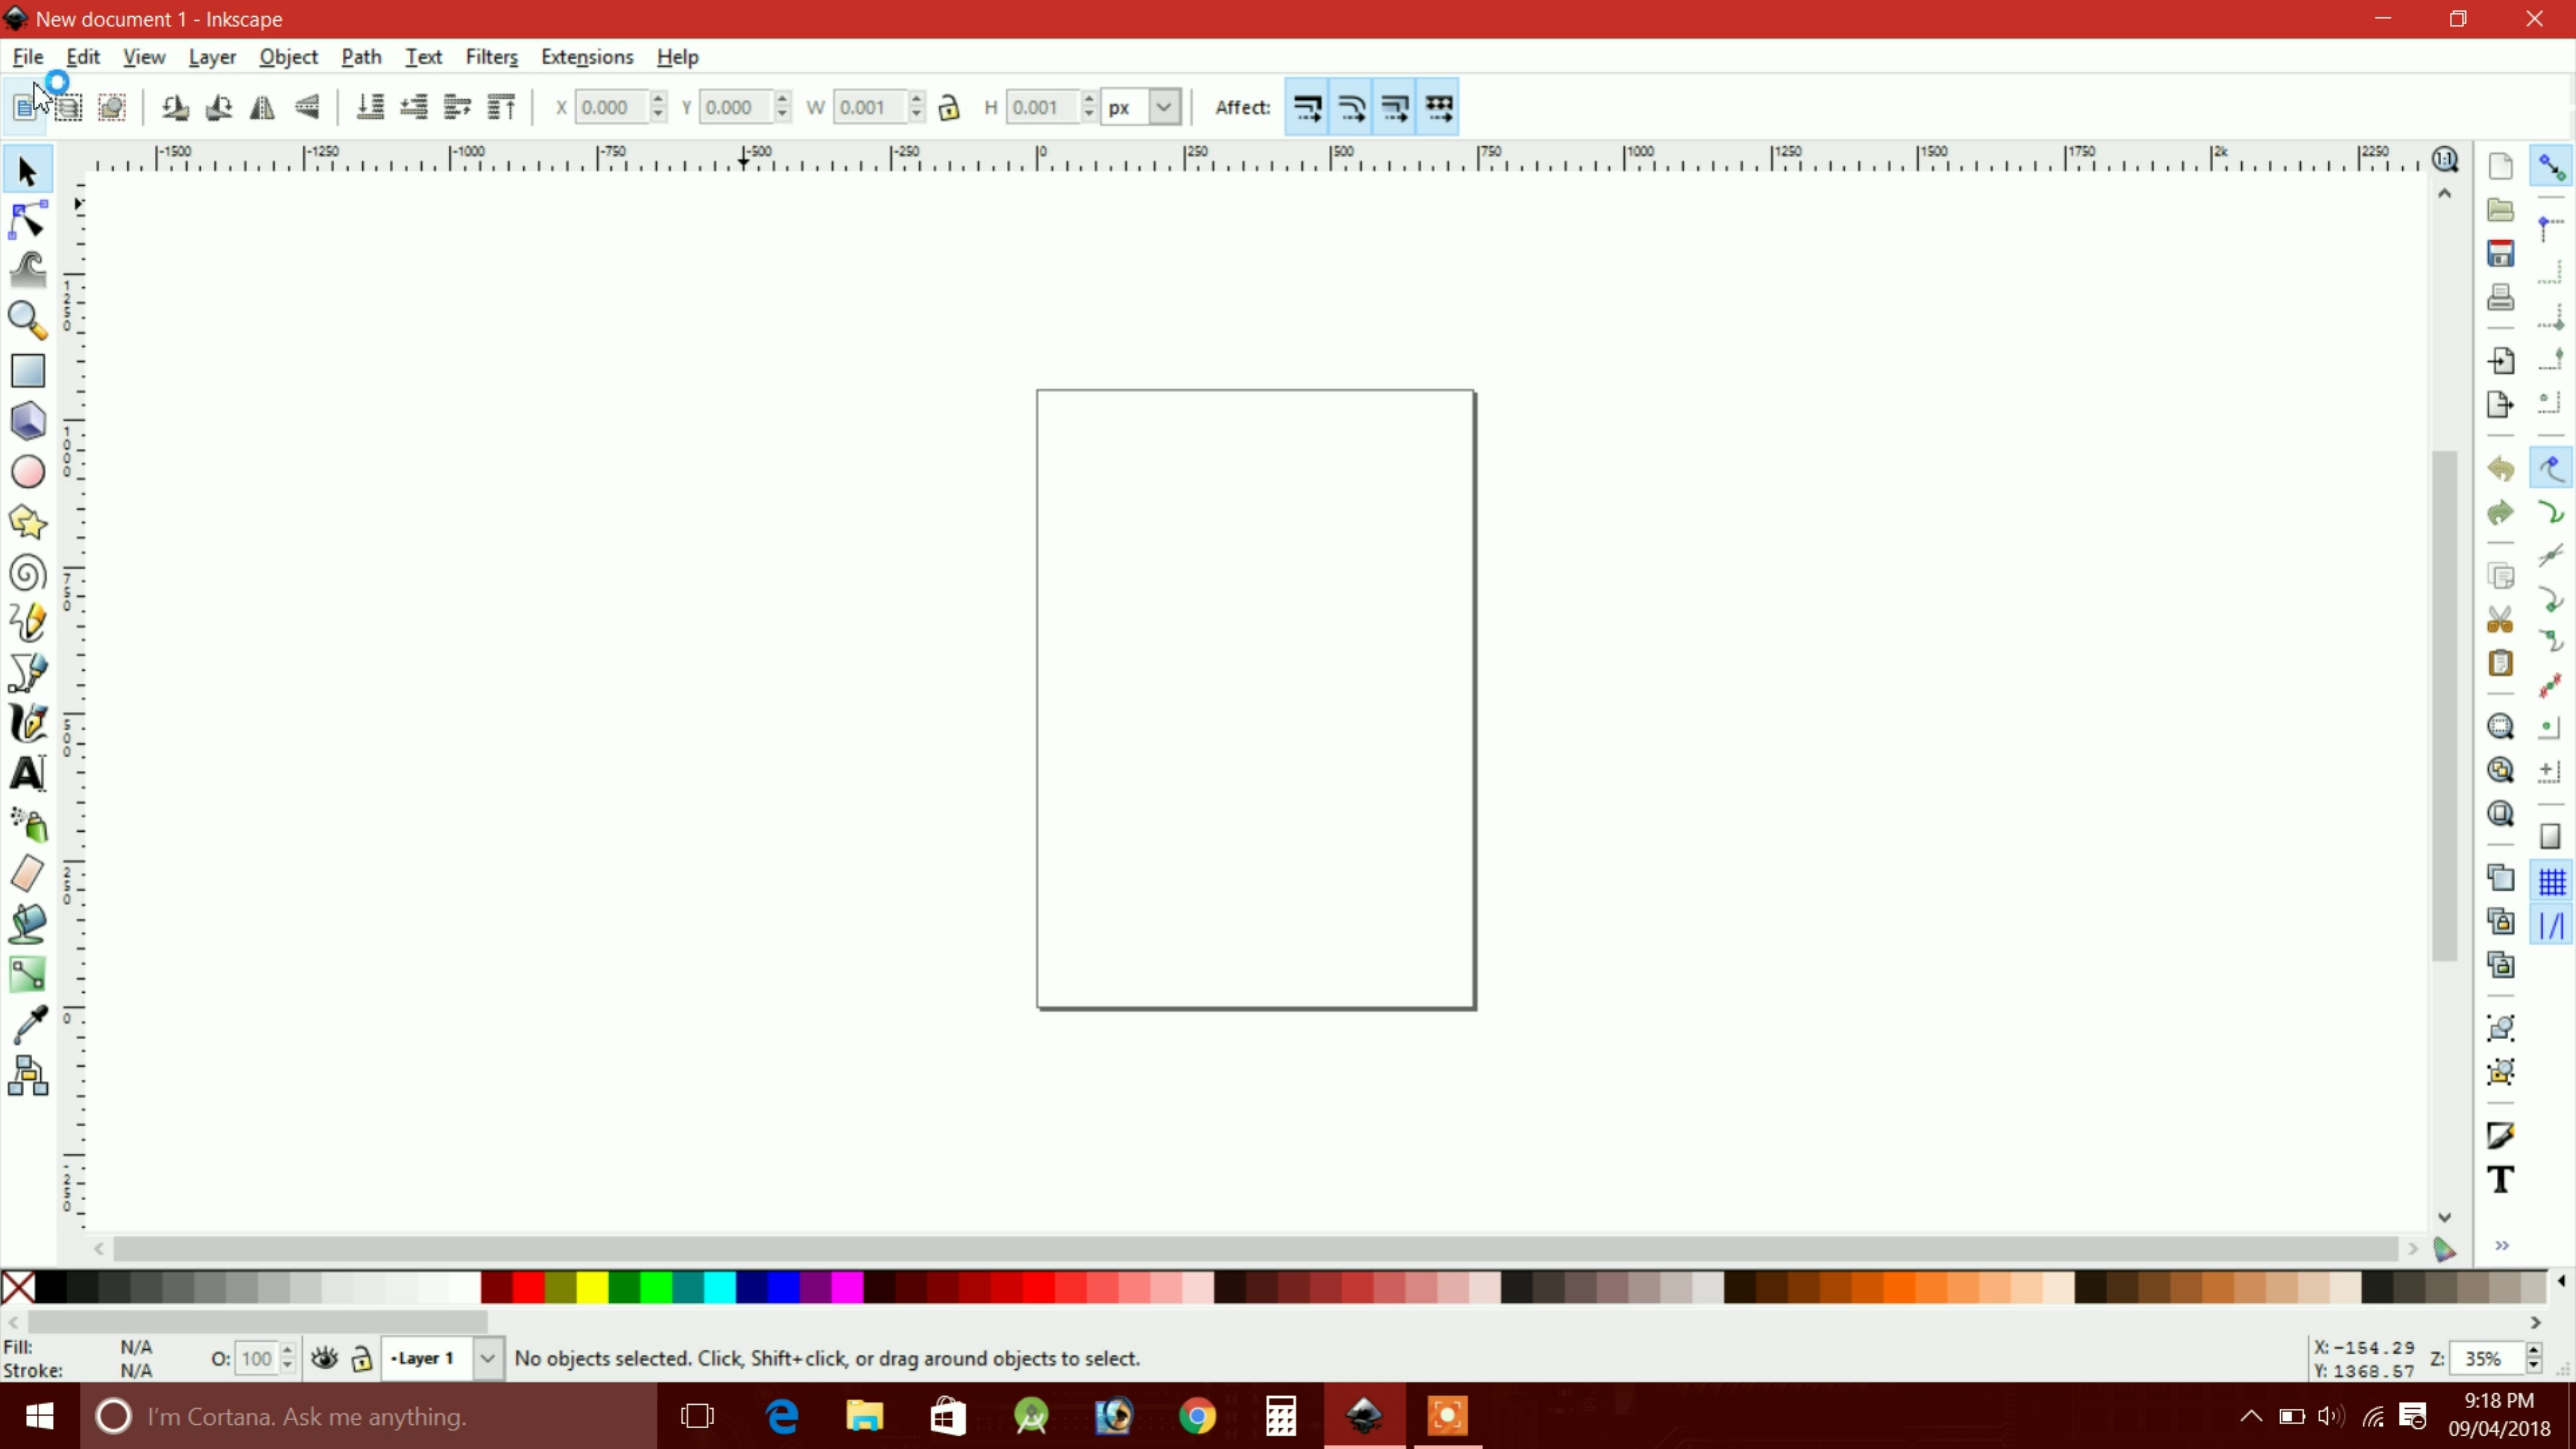Select the Zoom tool in the toolbox

(x=27, y=321)
